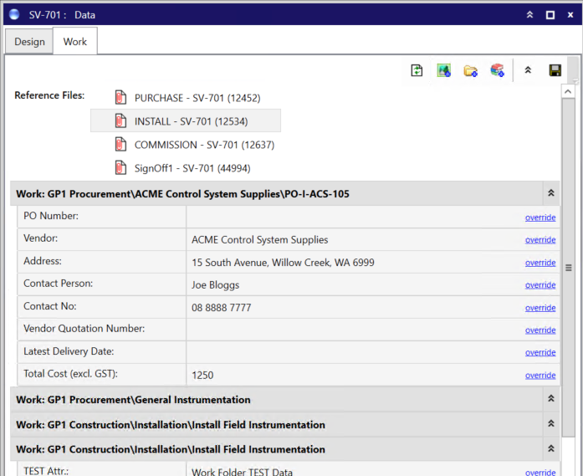Click the PDF icon beside PURCHASE - SV-701
This screenshot has width=583, height=476.
(x=120, y=98)
